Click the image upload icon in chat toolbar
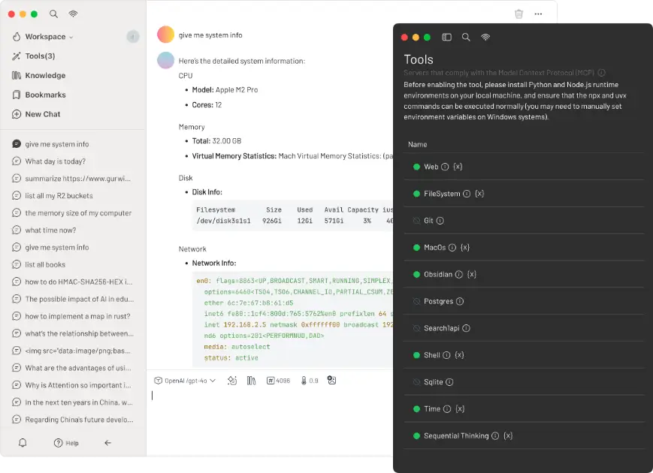653x473 pixels. 331,381
